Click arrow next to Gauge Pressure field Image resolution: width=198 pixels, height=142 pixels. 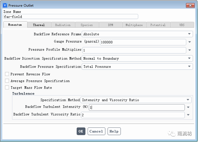tap(190, 42)
